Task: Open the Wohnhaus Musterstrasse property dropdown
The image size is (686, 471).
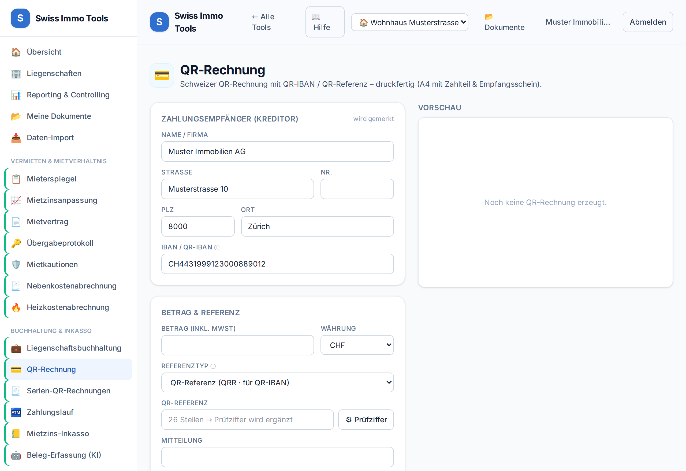Action: pos(409,22)
